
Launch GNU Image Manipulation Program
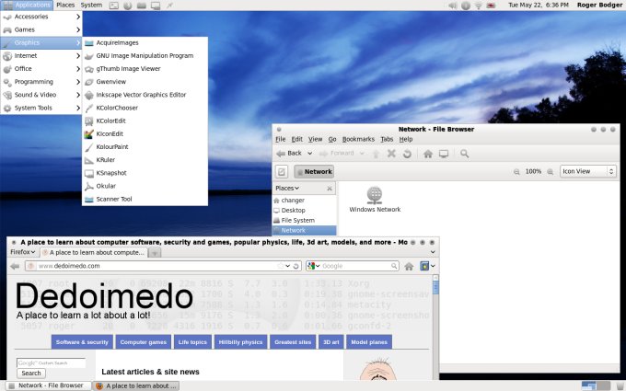(x=145, y=56)
